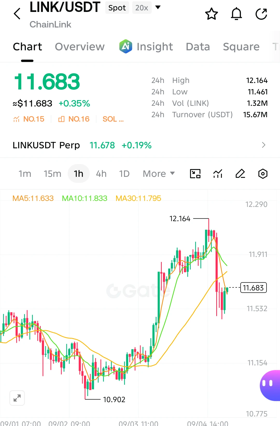Tap the Perp change +0.19%
The width and height of the screenshot is (280, 426).
pyautogui.click(x=137, y=145)
